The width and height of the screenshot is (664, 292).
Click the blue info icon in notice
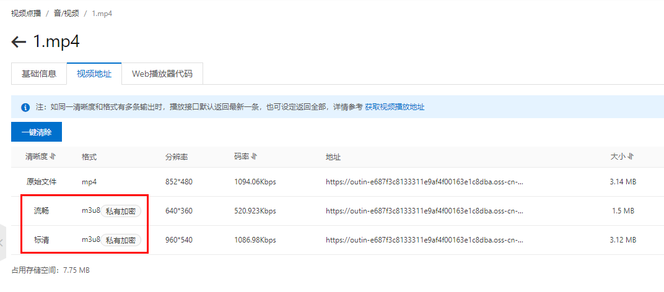[25, 107]
